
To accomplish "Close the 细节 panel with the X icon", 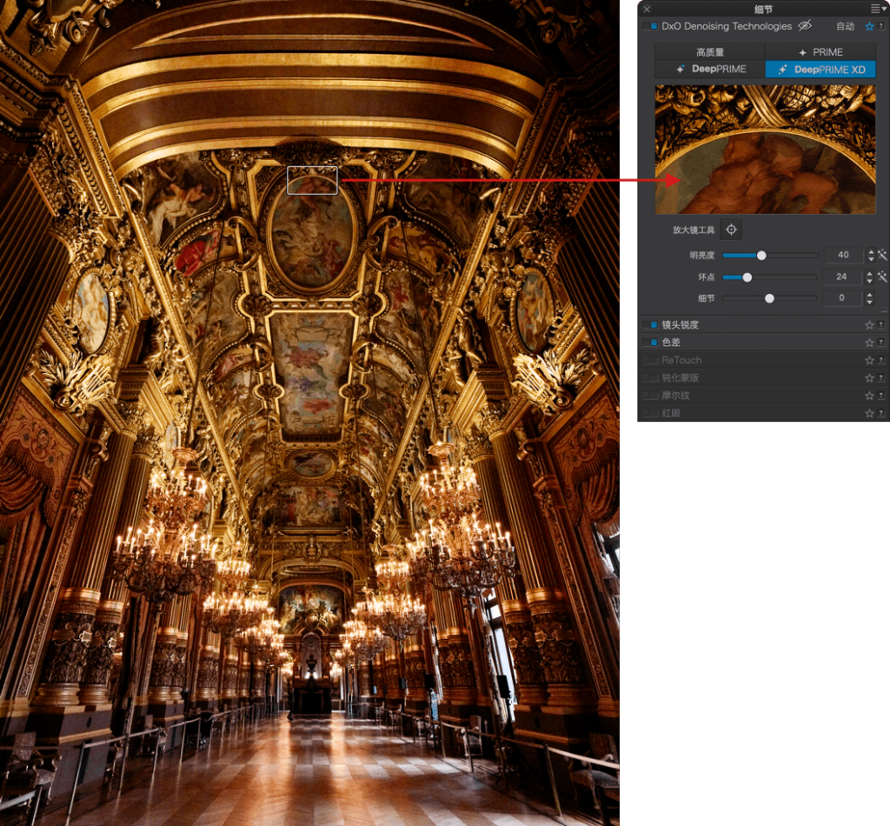I will click(647, 9).
